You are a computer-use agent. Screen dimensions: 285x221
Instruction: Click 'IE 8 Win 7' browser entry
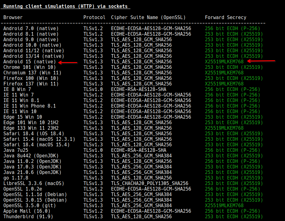[x=17, y=89]
